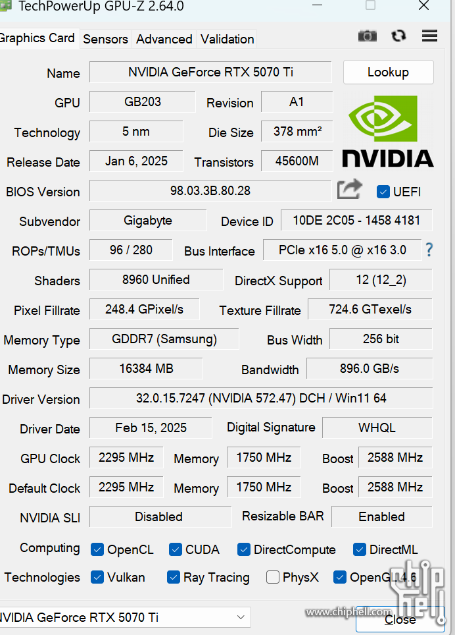This screenshot has height=635, width=455.
Task: Toggle the DirectML checkbox
Action: [359, 549]
